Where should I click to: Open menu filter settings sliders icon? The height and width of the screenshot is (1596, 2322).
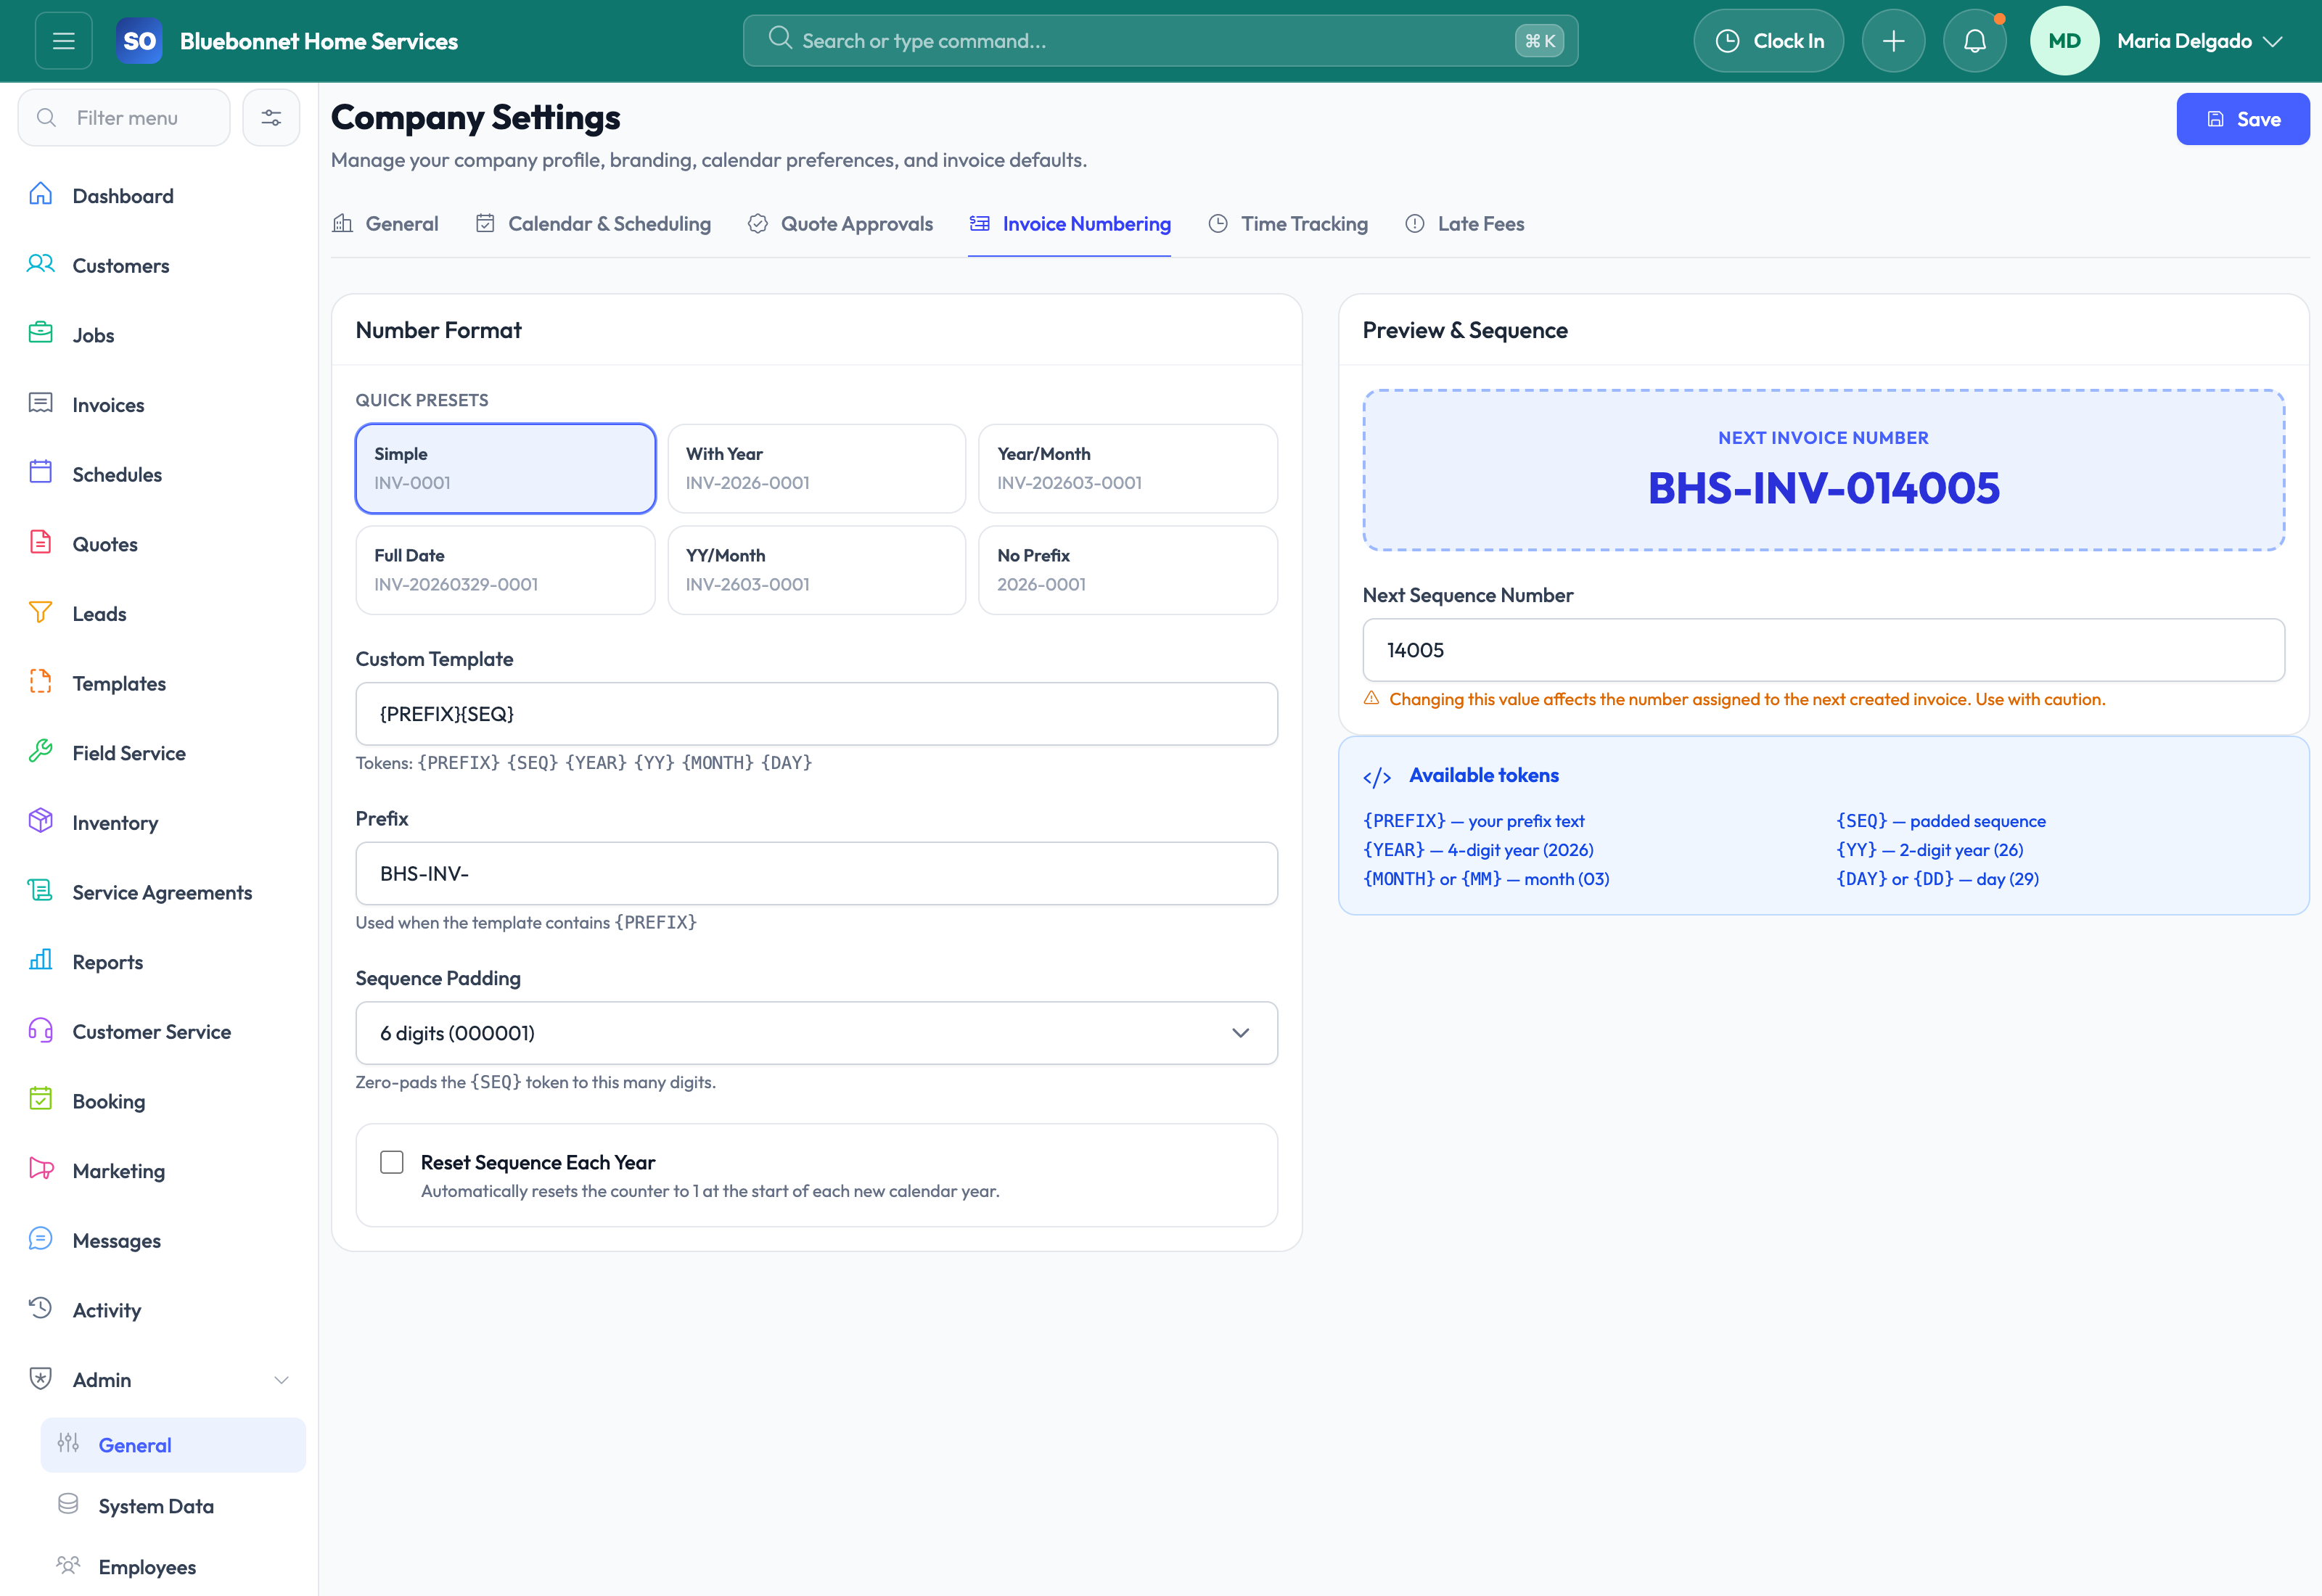tap(271, 118)
